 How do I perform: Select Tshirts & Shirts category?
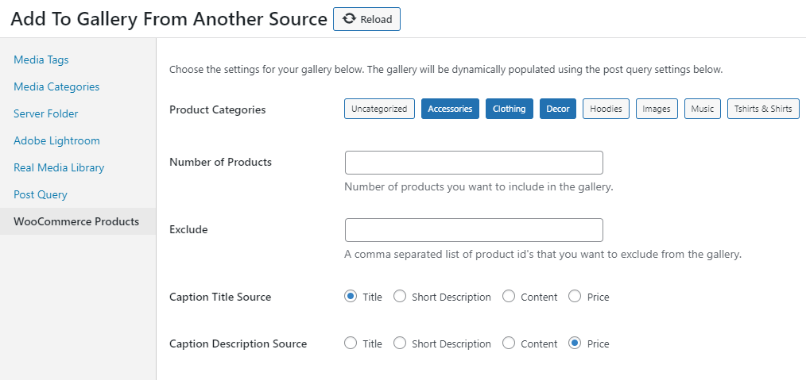(763, 109)
